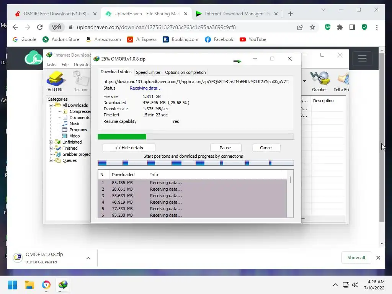Open the Google bookmark
392x294 pixels.
tap(24, 39)
